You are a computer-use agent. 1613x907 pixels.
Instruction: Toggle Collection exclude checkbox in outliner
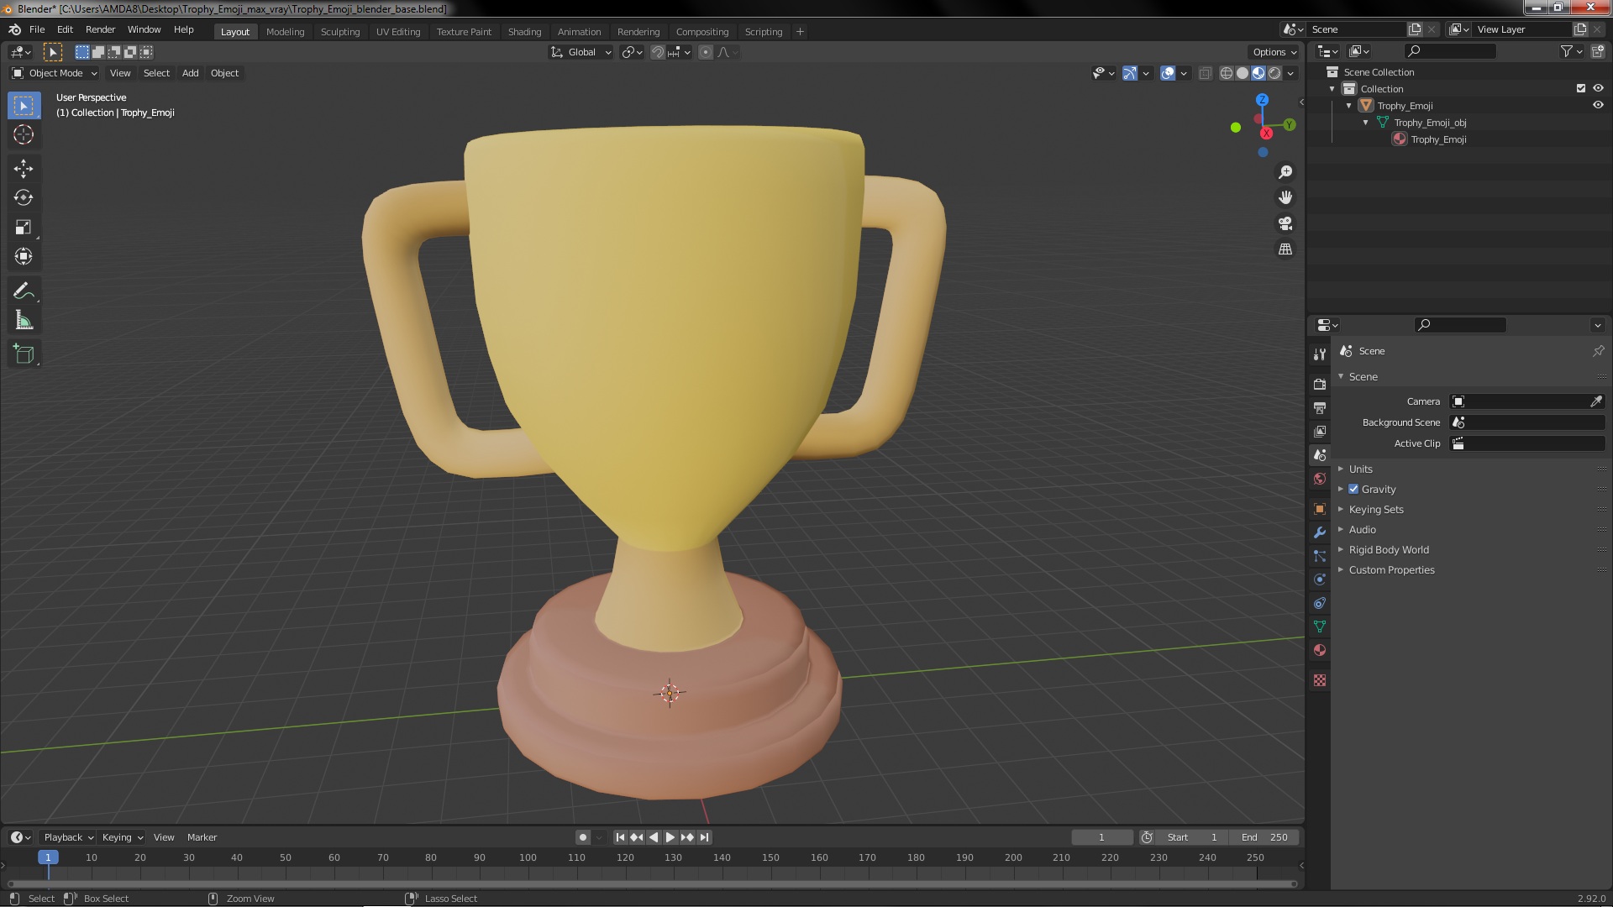coord(1581,88)
